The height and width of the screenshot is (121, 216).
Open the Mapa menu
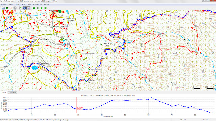tap(10, 4)
